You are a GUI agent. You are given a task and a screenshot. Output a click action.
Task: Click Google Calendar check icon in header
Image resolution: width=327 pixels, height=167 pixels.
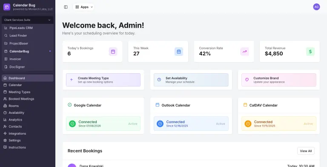coord(70,105)
